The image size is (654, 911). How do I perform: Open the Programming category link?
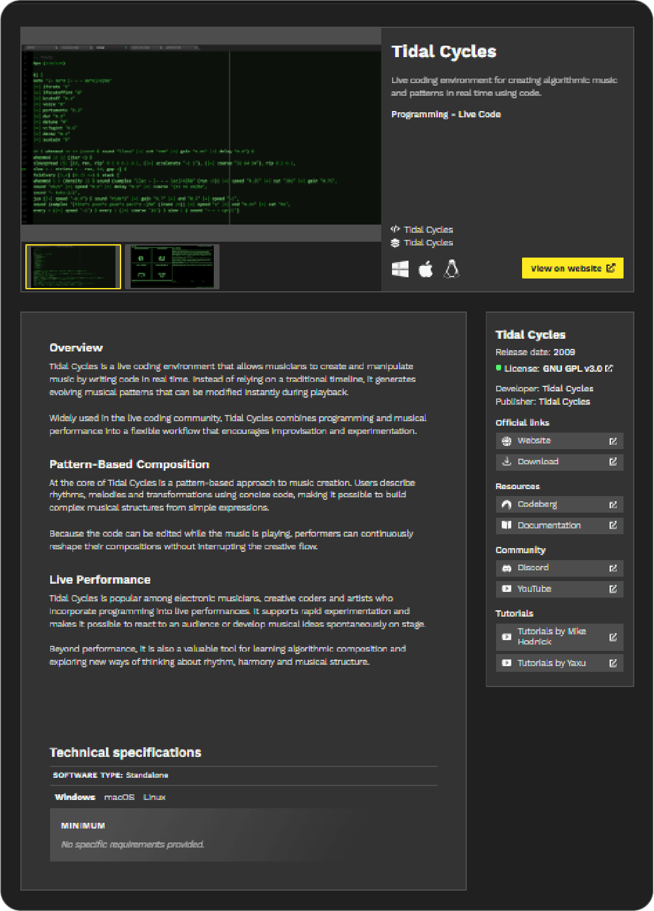[419, 114]
